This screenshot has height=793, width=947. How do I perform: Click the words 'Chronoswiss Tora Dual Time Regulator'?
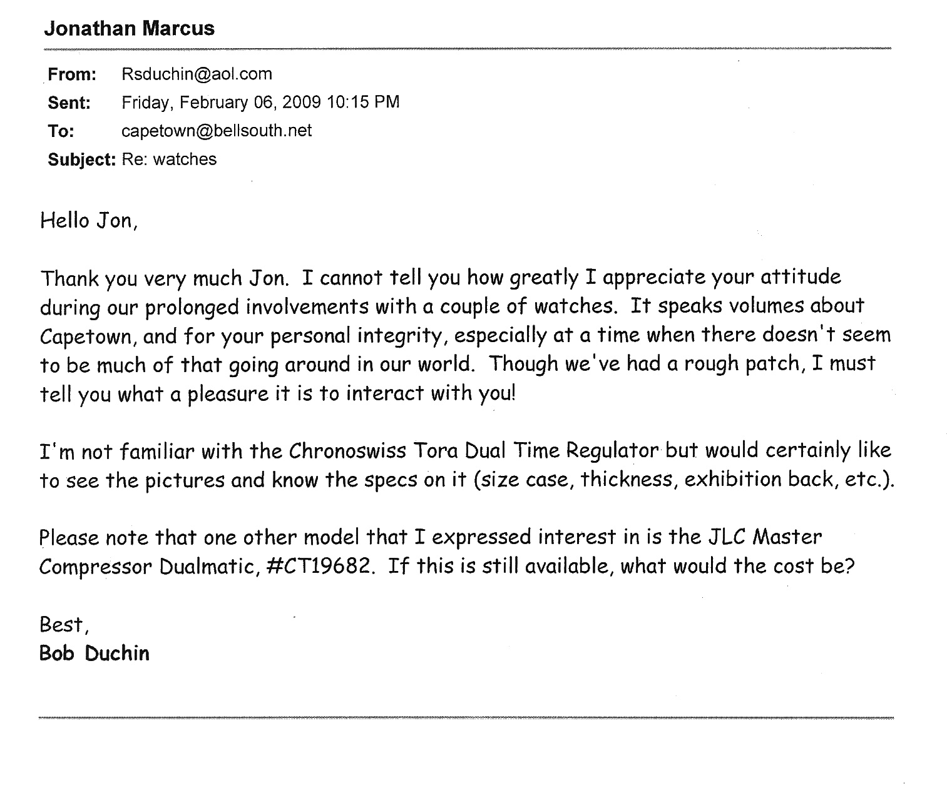[x=474, y=450]
